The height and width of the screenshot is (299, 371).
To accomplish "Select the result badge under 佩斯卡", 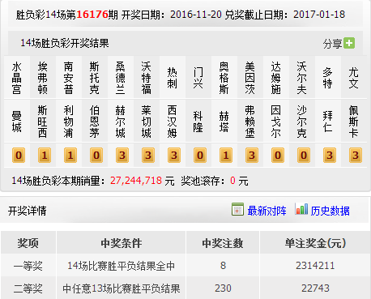I will [356, 156].
